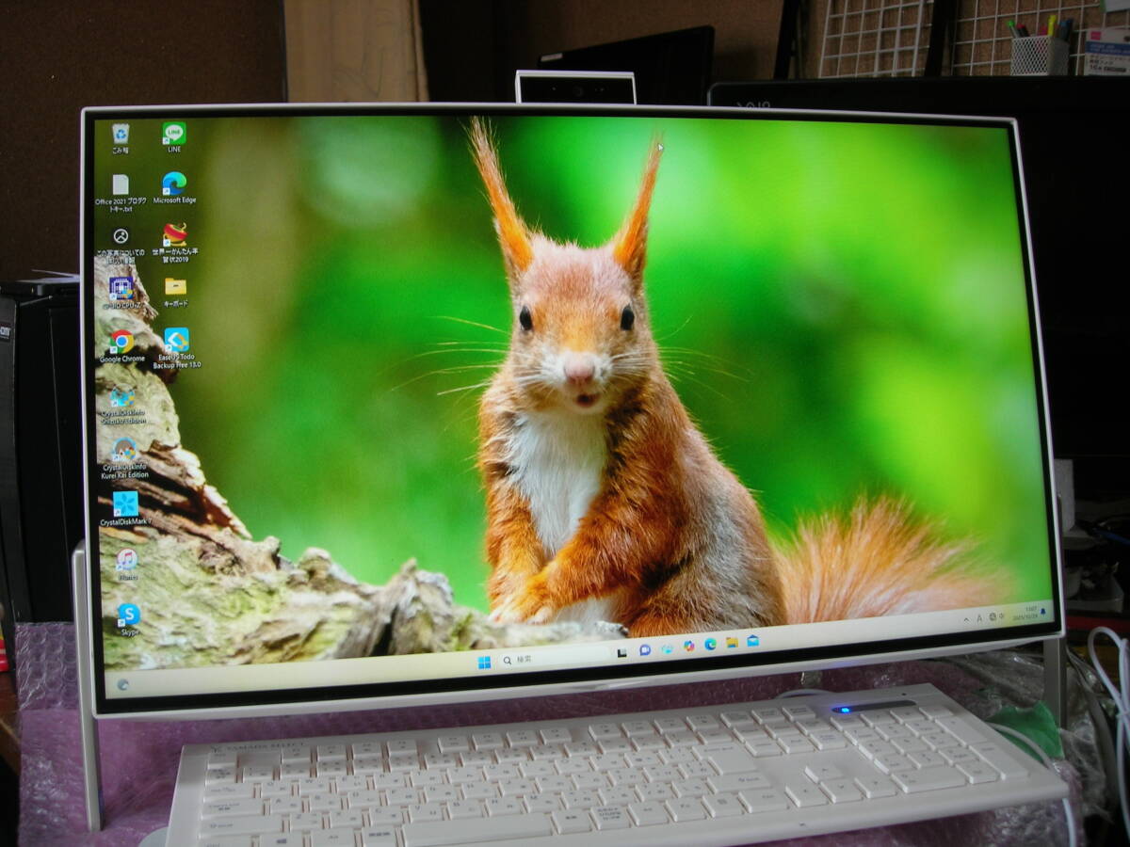Open the Skype desktop shortcut
This screenshot has width=1130, height=847.
tap(129, 619)
